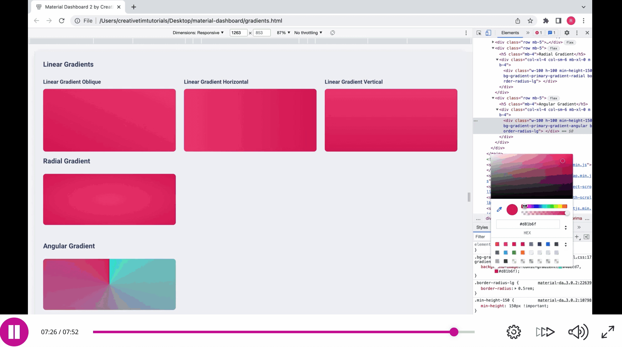Click the video player settings gear
This screenshot has width=622, height=347.
[x=514, y=332]
